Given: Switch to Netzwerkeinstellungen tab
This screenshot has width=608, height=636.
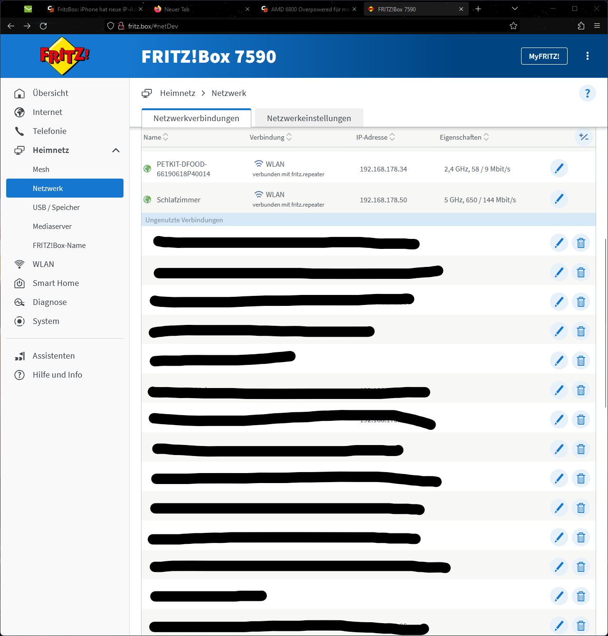Looking at the screenshot, I should (x=309, y=118).
